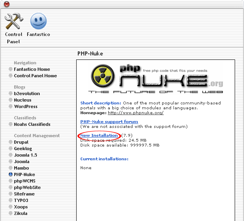Click the grey bullet beside Noahs Classifieds

tap(11, 124)
